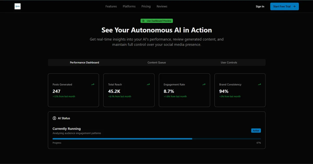This screenshot has width=313, height=164.
Task: Click the icon in Live Dashboard Preview badge
Action: tap(143, 21)
